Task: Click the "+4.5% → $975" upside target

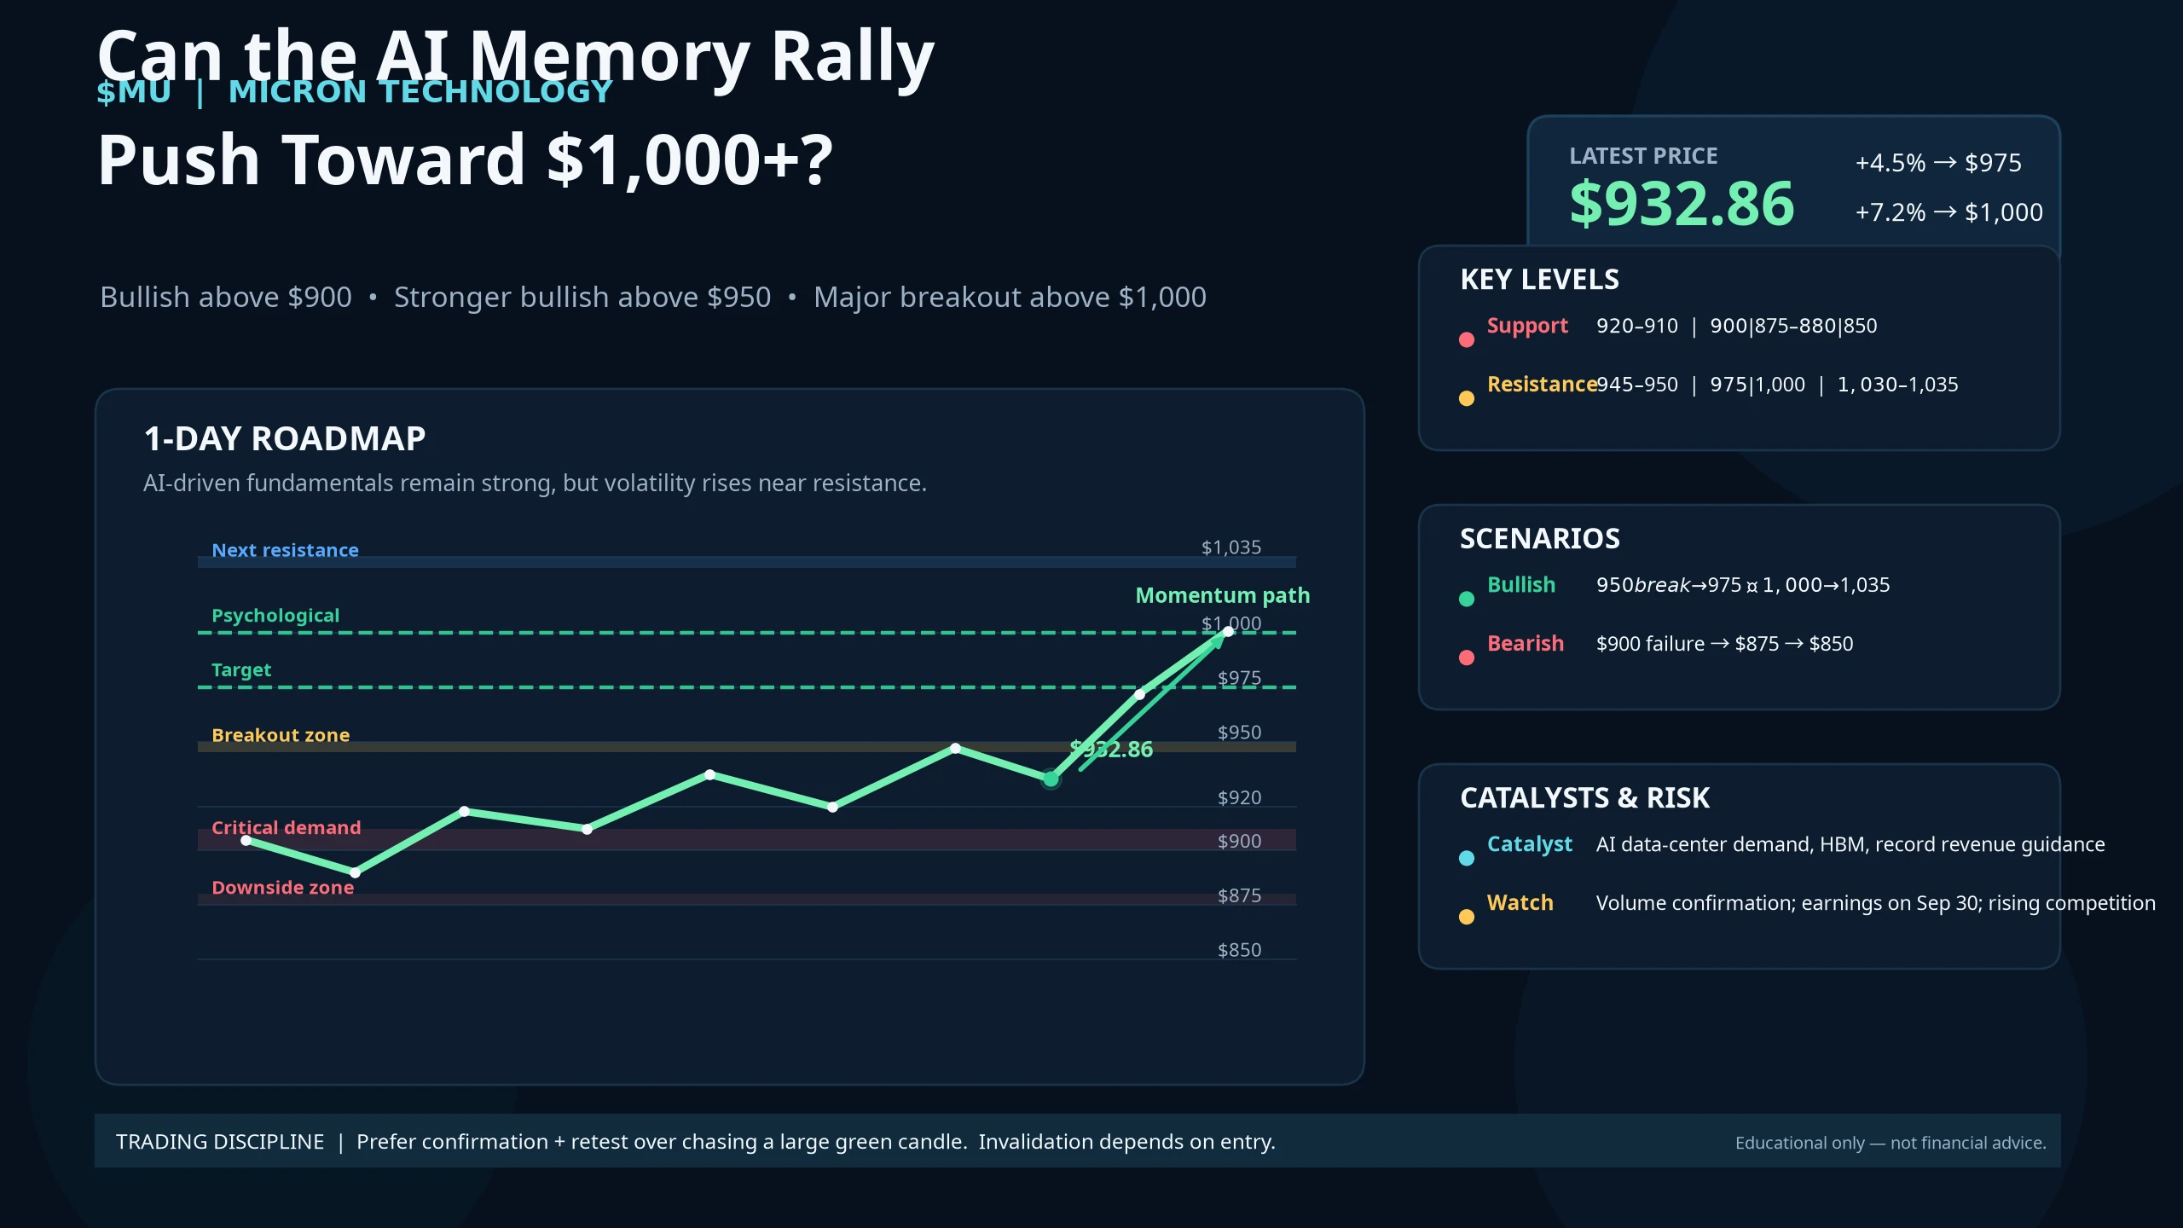Action: [x=1938, y=163]
